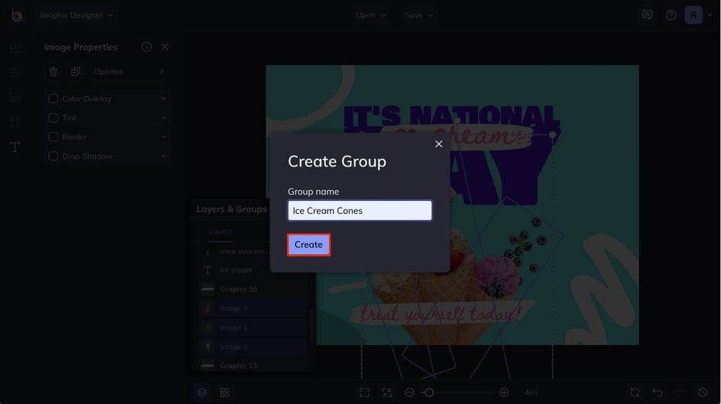This screenshot has width=721, height=404.
Task: Click the trash delete icon
Action: pos(53,72)
